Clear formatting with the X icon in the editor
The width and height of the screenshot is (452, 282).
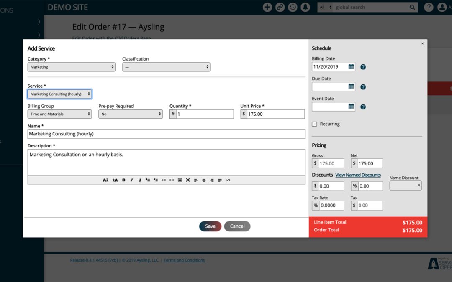point(188,180)
